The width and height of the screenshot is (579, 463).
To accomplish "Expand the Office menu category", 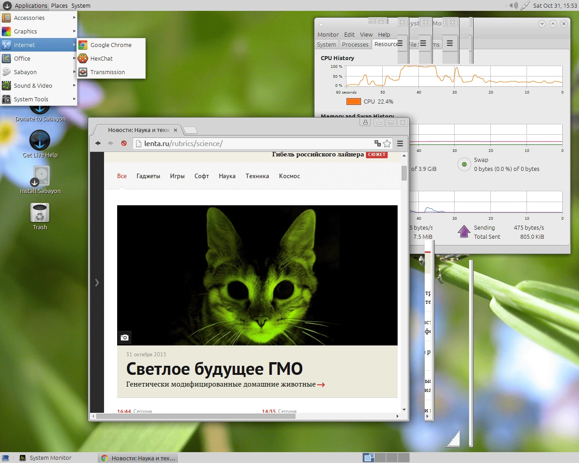I will [x=38, y=58].
